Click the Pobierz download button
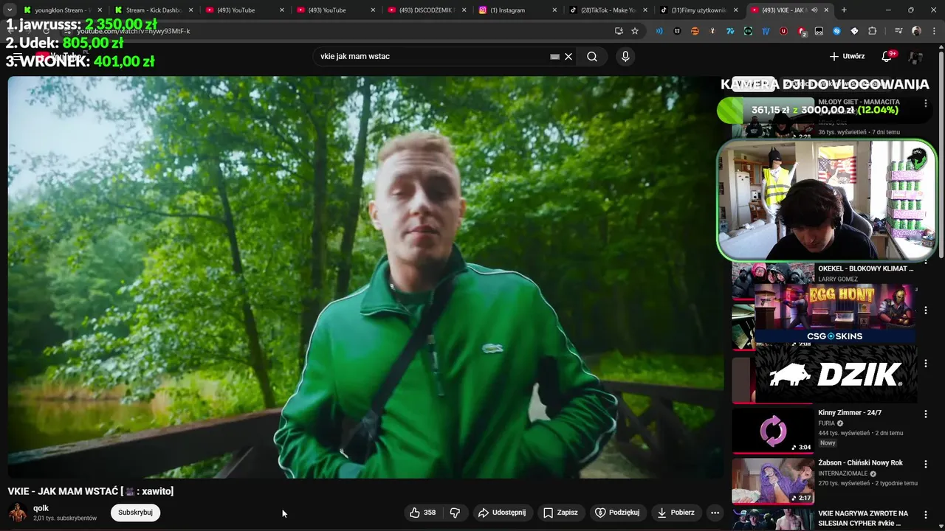Viewport: 945px width, 531px height. pyautogui.click(x=676, y=513)
